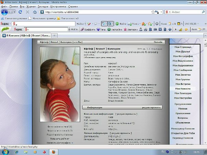Select the В Контакте browser tab
This screenshot has height=155, width=207.
[26, 36]
